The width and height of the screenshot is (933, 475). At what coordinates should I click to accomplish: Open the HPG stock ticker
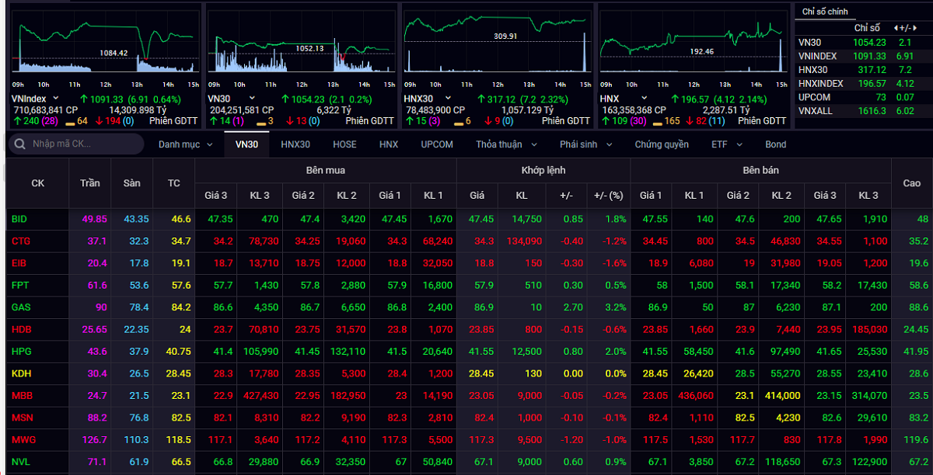coord(21,352)
